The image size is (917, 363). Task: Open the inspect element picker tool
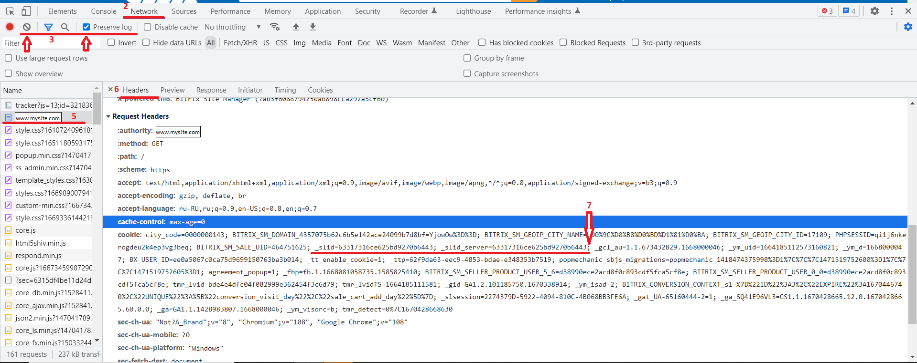pyautogui.click(x=10, y=11)
